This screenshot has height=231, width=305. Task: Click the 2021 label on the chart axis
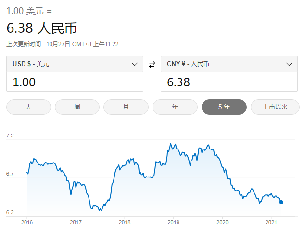(271, 222)
